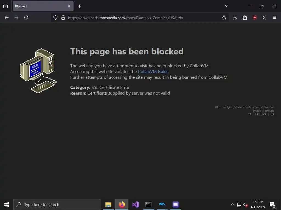Go forward one page
The height and width of the screenshot is (210, 281).
tap(16, 17)
